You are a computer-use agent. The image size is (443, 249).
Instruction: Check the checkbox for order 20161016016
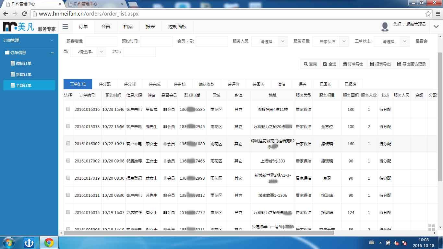pos(68,109)
